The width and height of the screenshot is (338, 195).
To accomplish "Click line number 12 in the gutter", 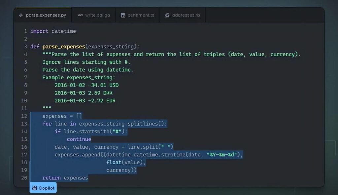I will point(24,116).
